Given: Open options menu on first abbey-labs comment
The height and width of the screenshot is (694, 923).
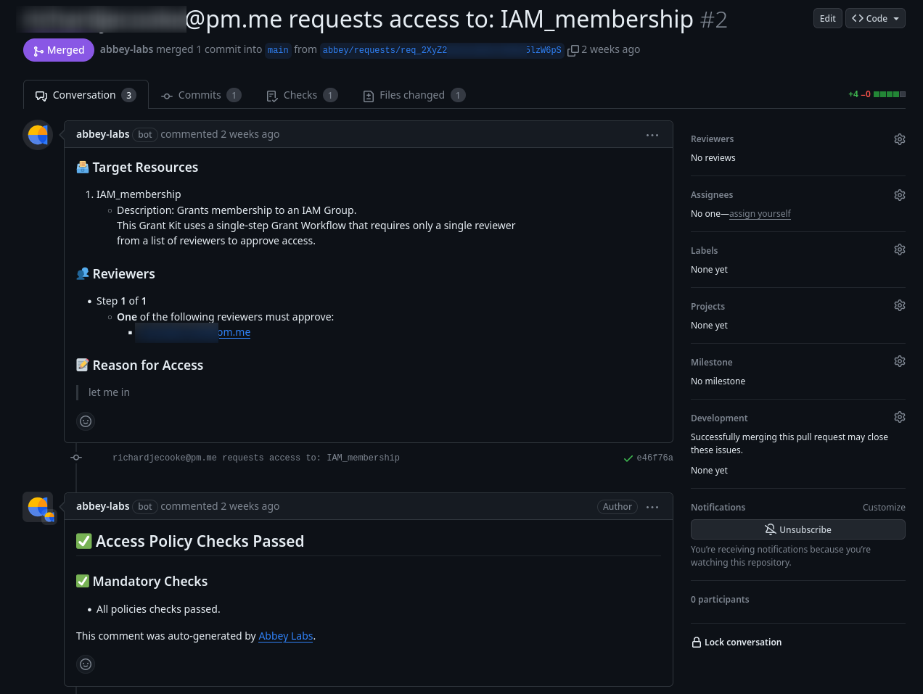Looking at the screenshot, I should tap(652, 135).
